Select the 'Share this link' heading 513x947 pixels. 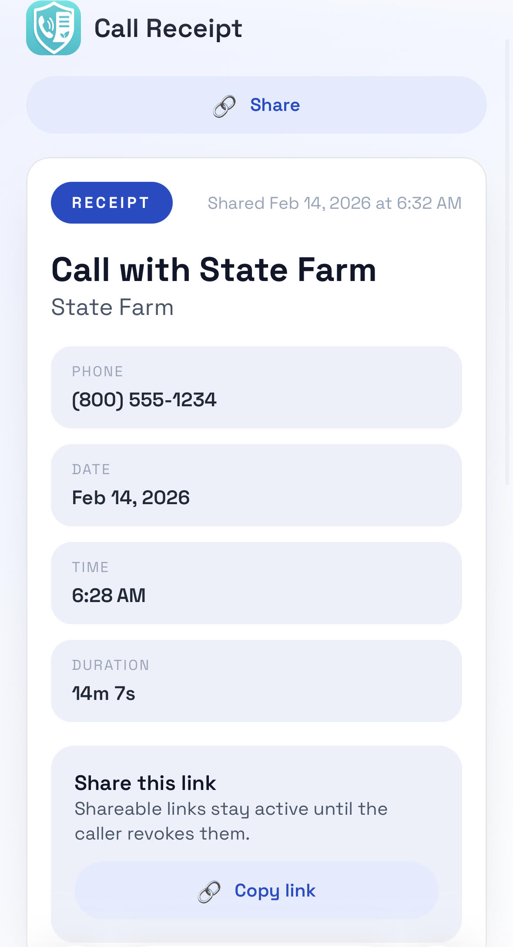[x=145, y=782]
